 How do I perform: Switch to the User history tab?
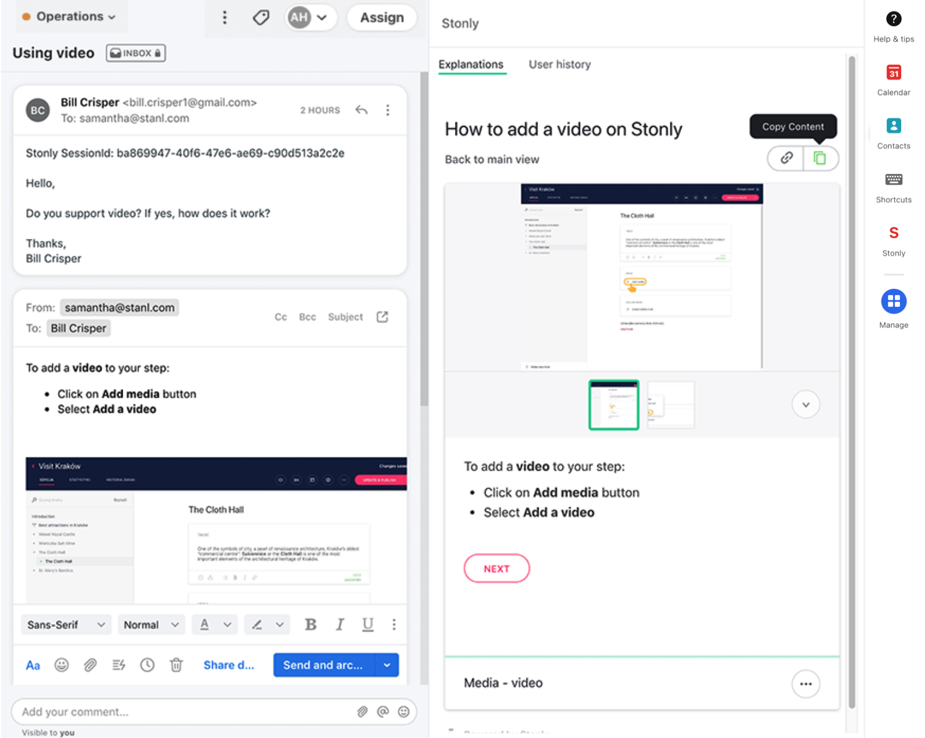(560, 65)
